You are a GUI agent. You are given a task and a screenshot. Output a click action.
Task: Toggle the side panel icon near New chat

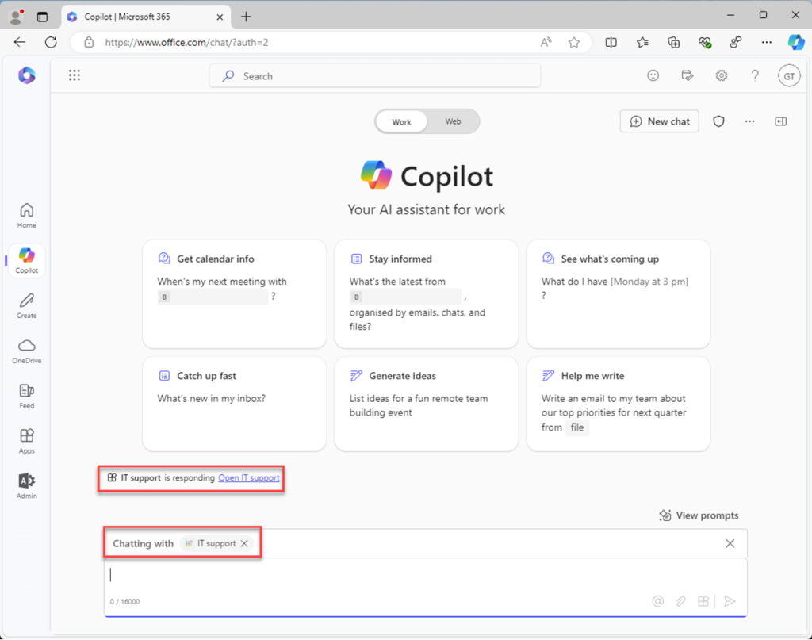780,121
